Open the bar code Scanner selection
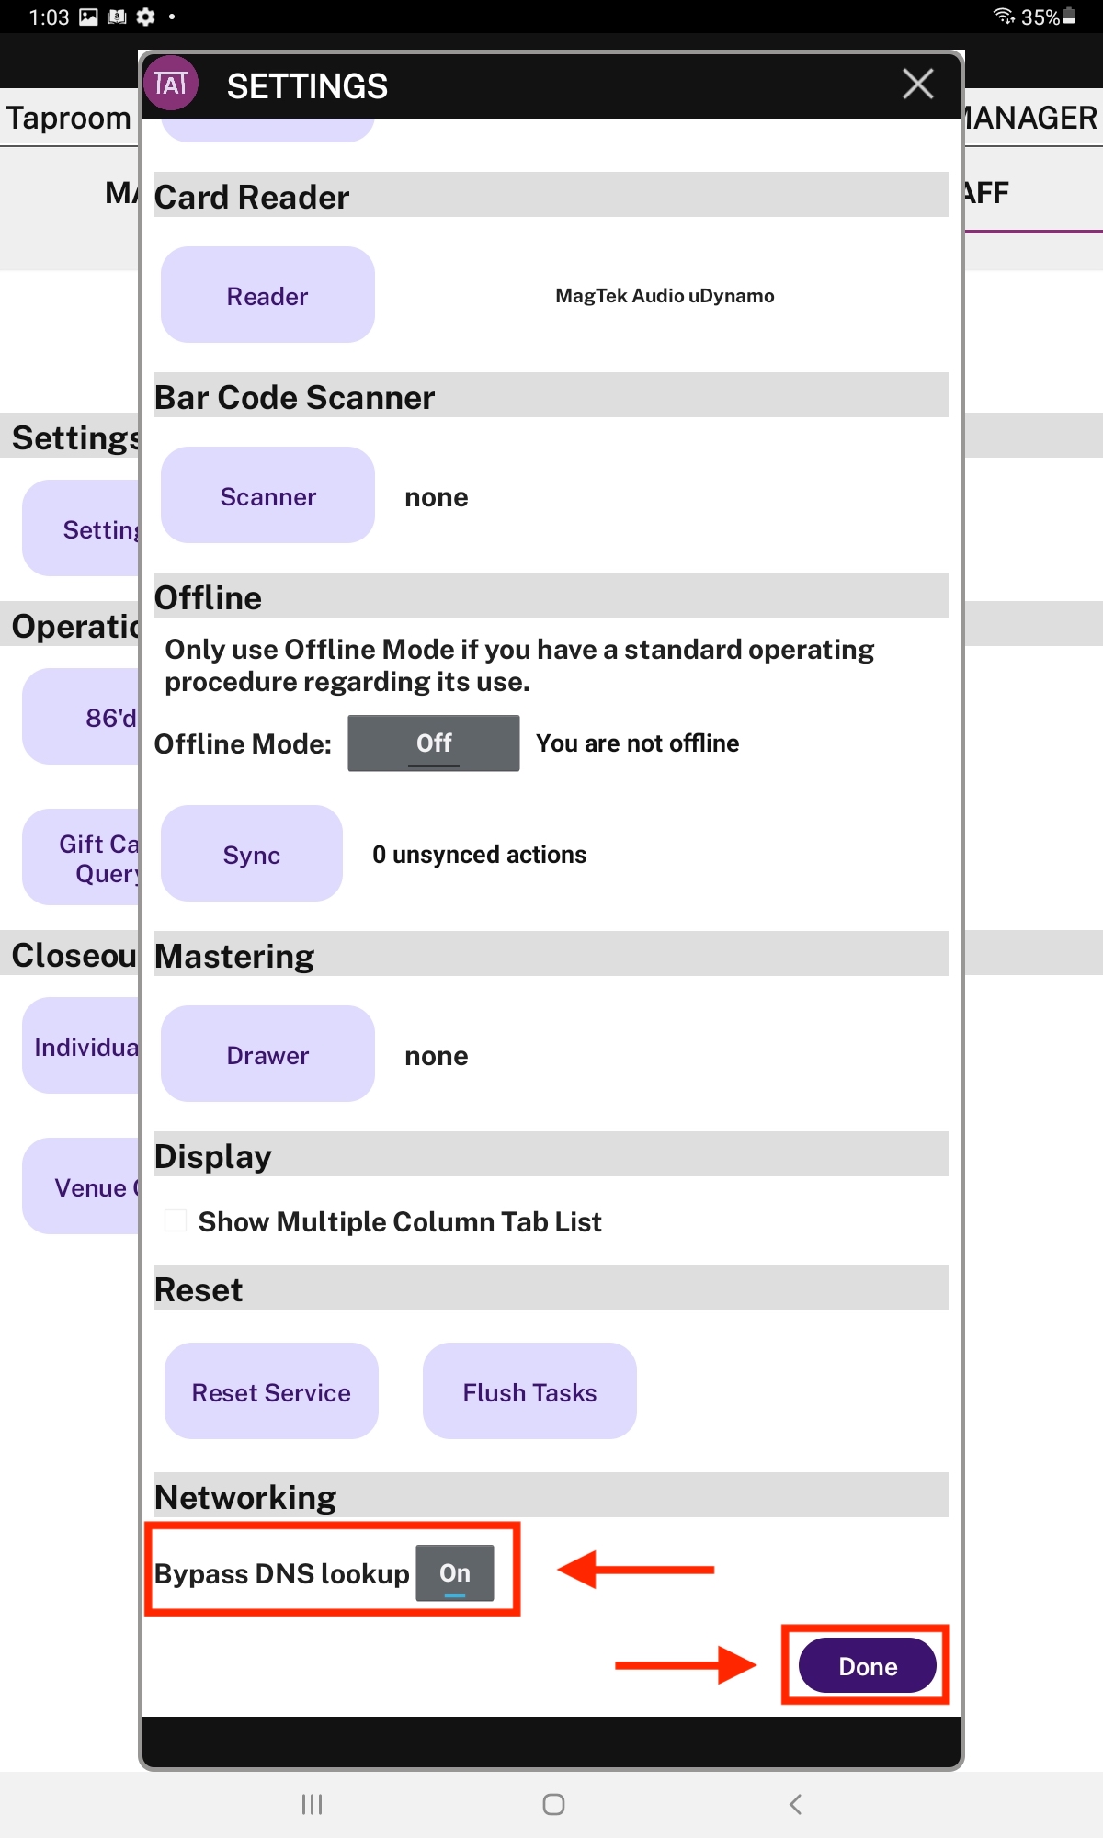The height and width of the screenshot is (1838, 1103). (267, 495)
